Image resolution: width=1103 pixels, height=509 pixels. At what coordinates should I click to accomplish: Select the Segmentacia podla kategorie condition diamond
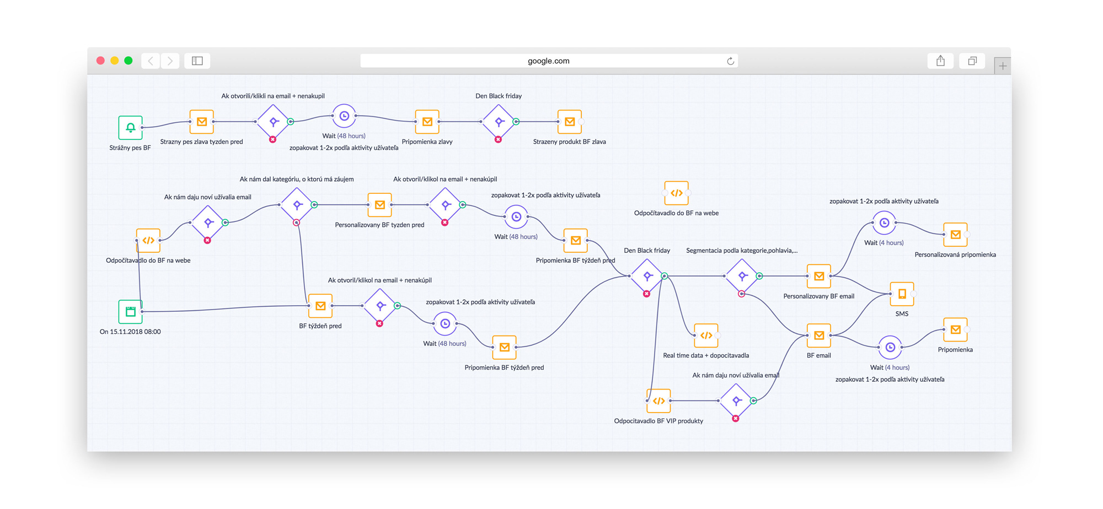(742, 276)
